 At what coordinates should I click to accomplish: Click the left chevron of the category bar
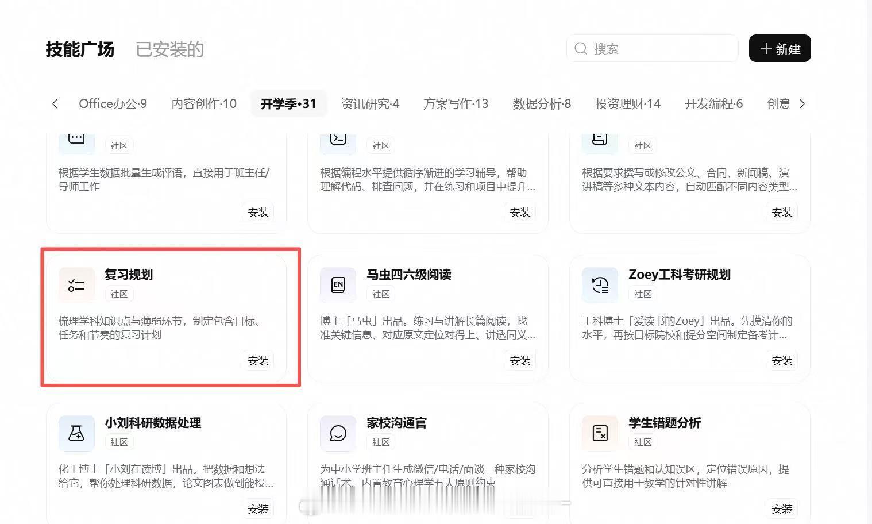pyautogui.click(x=55, y=104)
